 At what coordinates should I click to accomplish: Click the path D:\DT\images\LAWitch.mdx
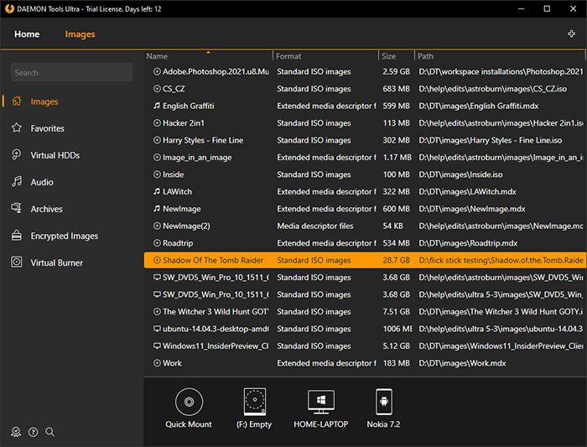tap(467, 192)
